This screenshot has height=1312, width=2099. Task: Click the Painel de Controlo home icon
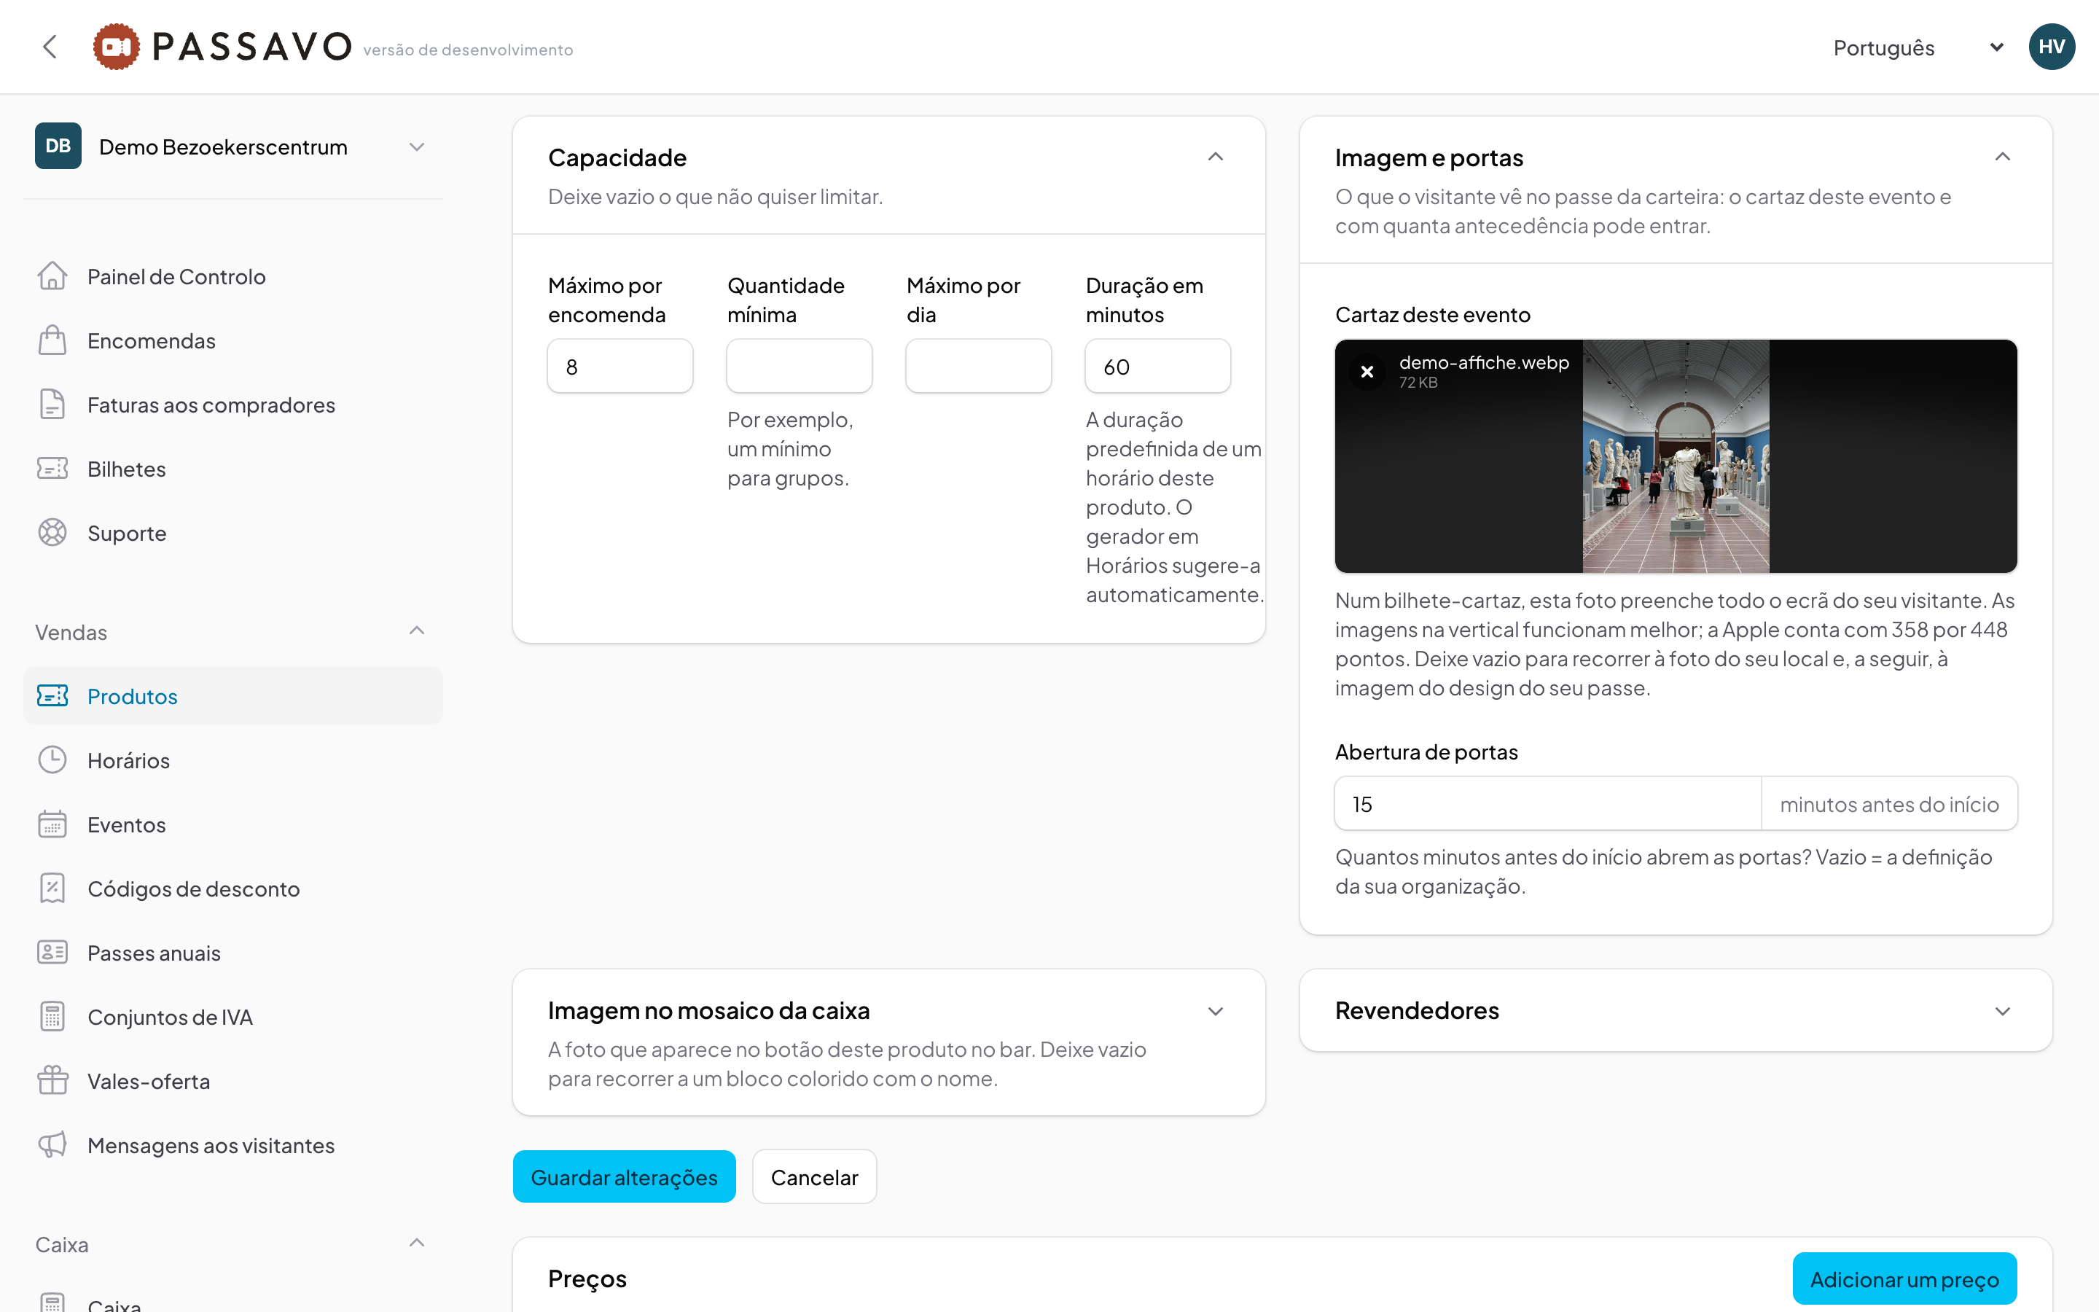52,276
